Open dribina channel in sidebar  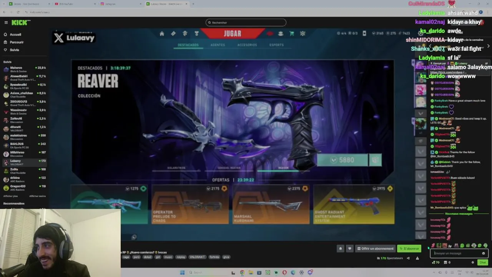(24, 179)
